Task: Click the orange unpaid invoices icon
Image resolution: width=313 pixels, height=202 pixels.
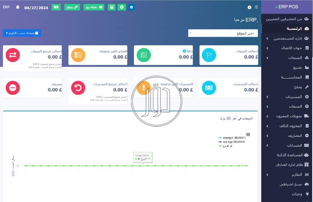Action: click(x=78, y=55)
